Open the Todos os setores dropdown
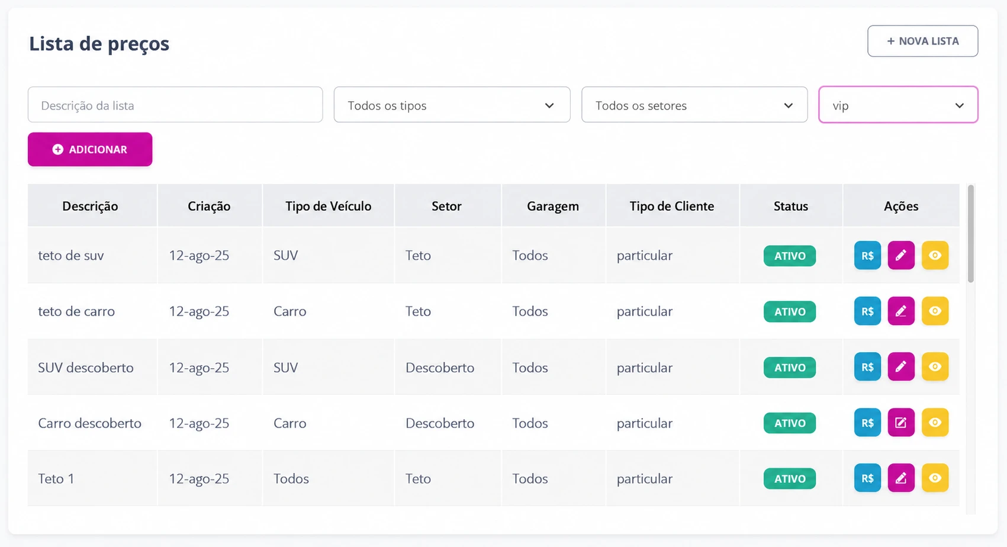The image size is (1007, 547). tap(694, 105)
